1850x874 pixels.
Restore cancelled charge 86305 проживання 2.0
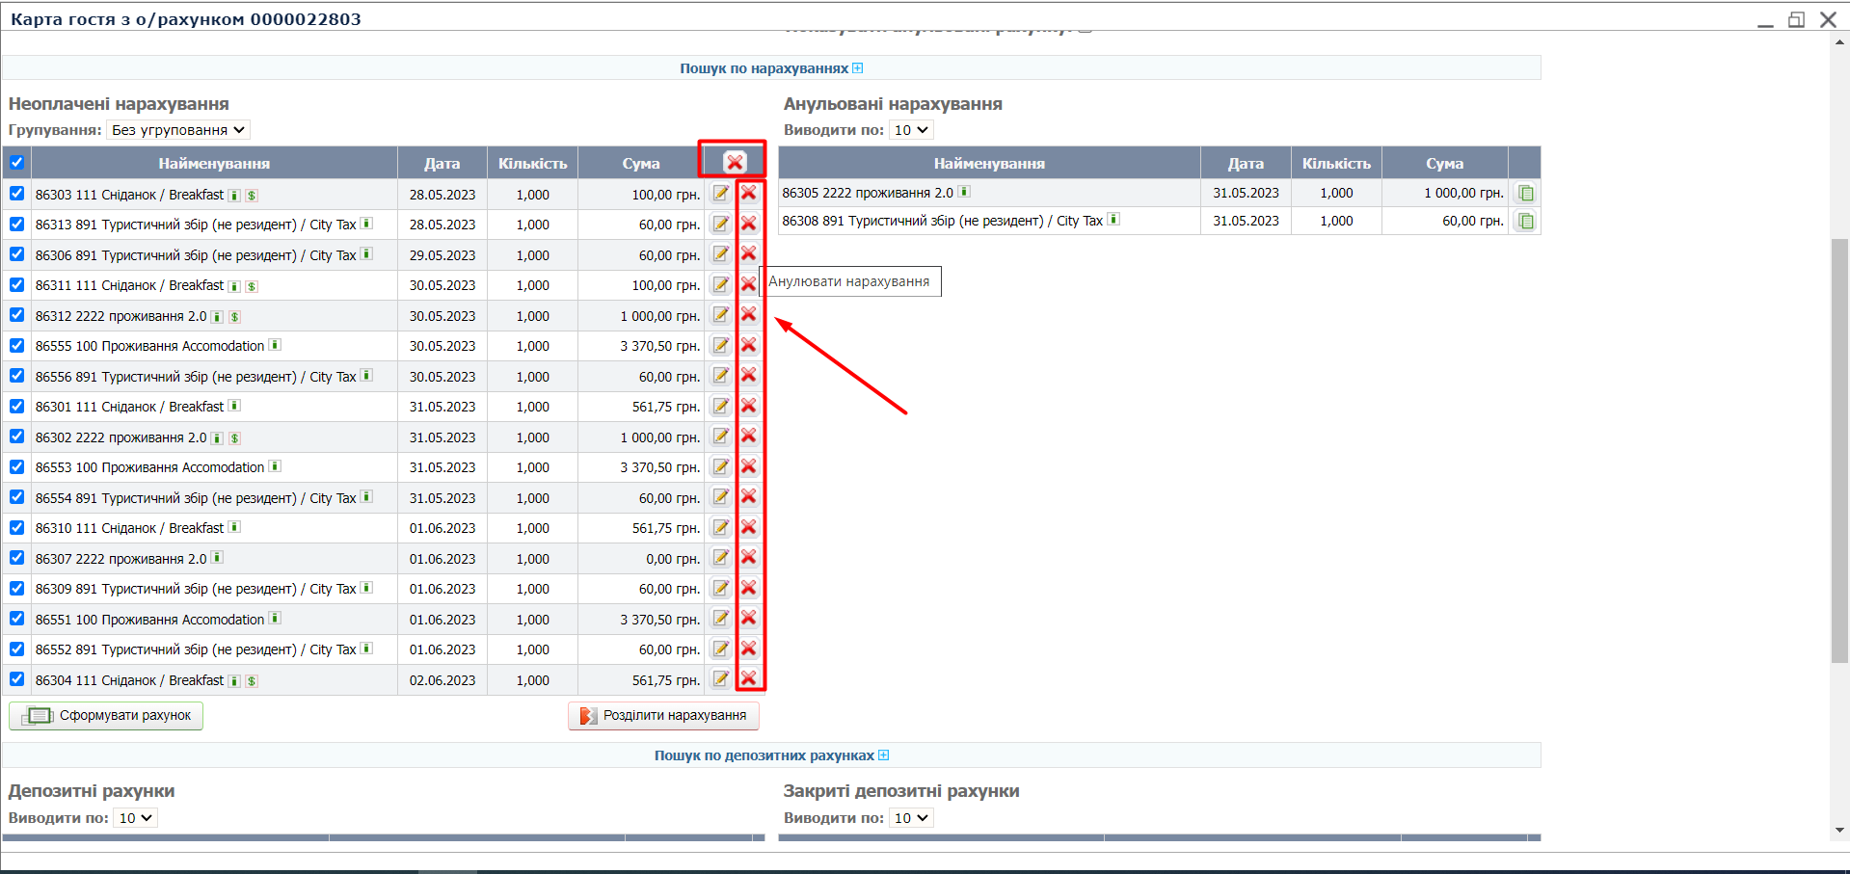pos(1525,194)
